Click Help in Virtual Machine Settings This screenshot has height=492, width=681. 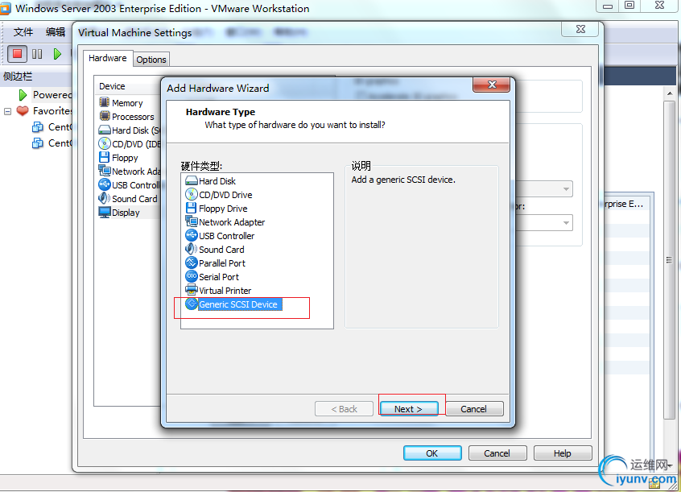click(563, 453)
